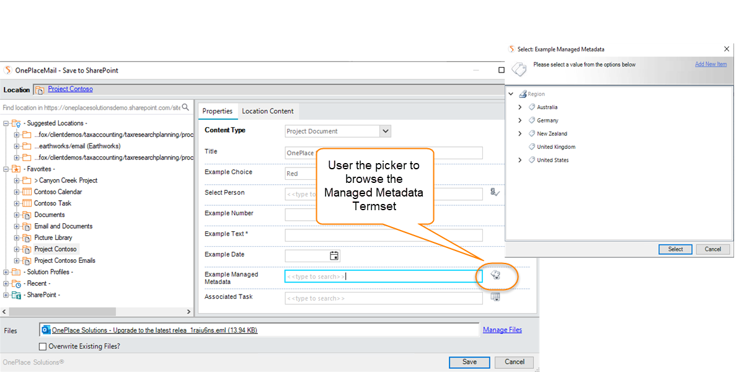Click the Contoso Calendar list icon

27,192
